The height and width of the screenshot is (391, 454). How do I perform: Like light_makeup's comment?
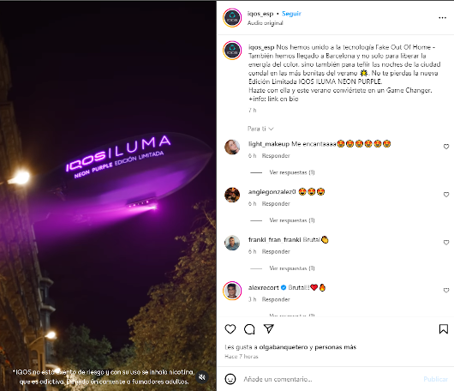(446, 147)
